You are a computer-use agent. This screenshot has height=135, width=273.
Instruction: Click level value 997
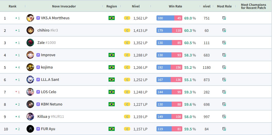(x=207, y=117)
